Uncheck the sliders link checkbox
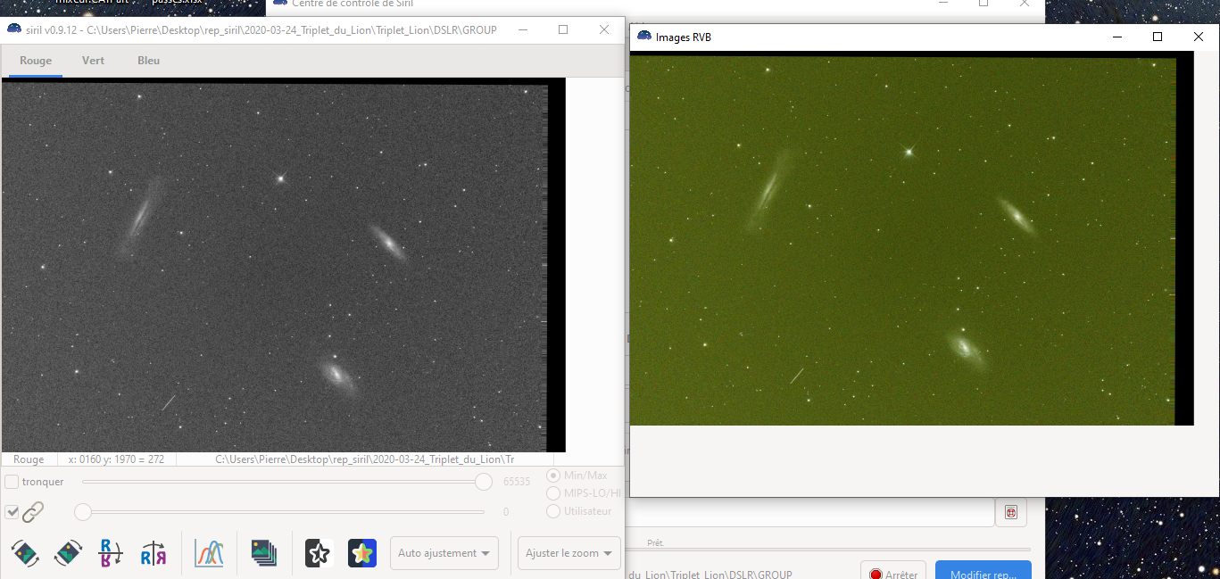This screenshot has height=579, width=1220. (12, 512)
